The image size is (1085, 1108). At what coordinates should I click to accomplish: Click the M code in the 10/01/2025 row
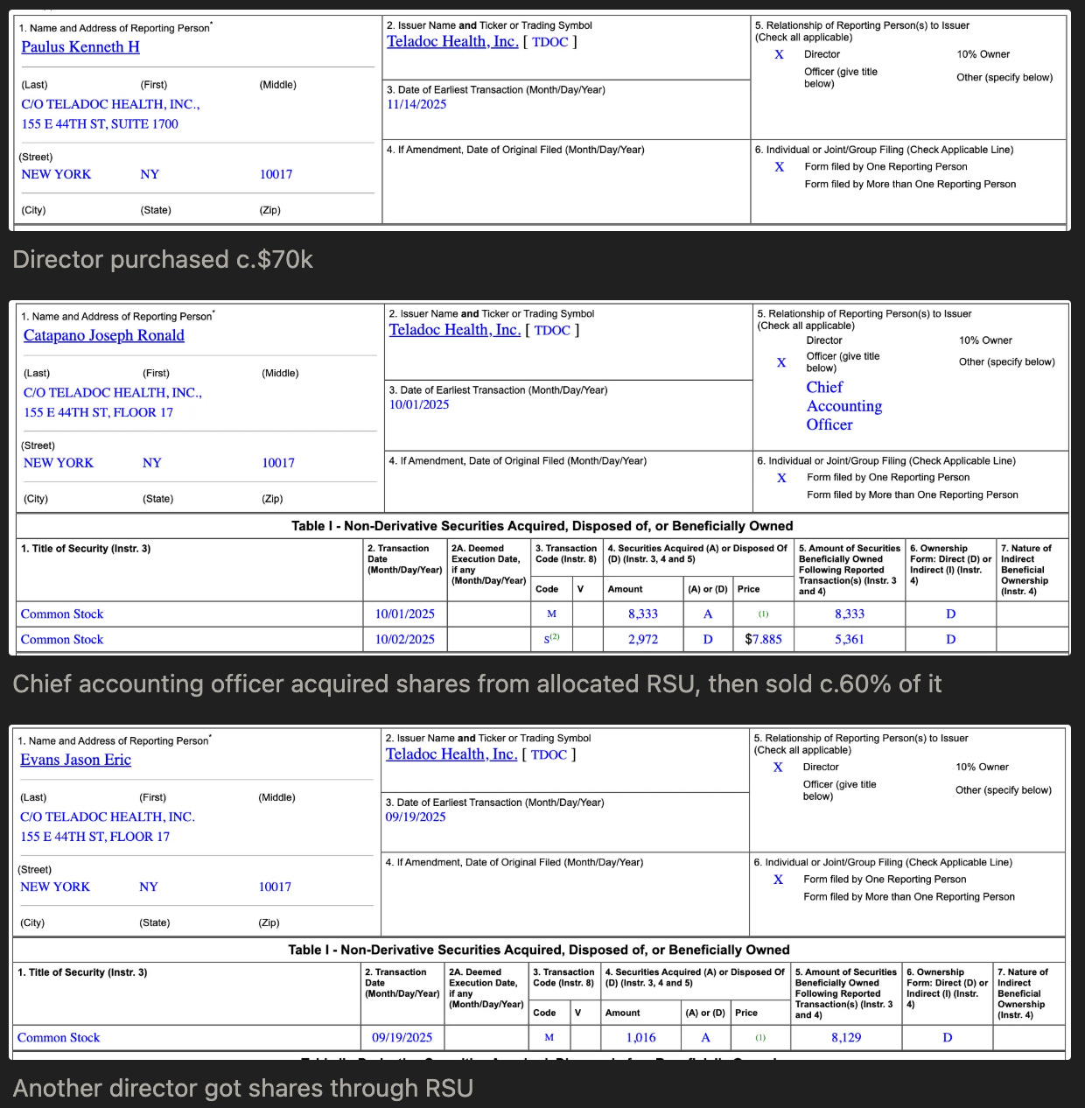click(551, 614)
